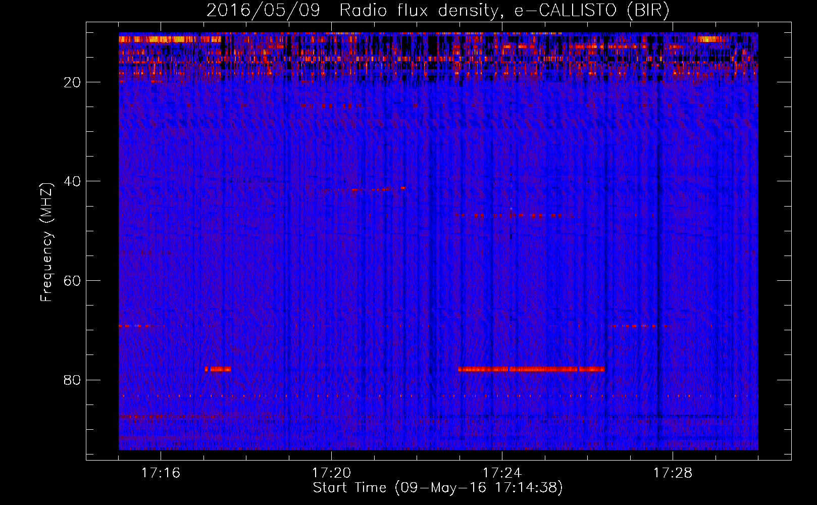
Task: Click the plot title '2016/05/09 Radio flux density, e-CALLISTO (BIR)'
Action: [438, 10]
